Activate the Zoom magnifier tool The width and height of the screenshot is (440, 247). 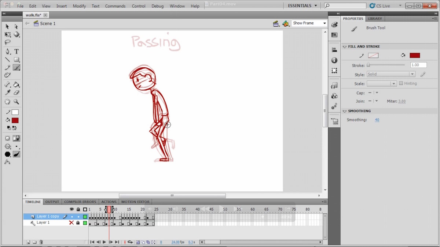tap(16, 102)
